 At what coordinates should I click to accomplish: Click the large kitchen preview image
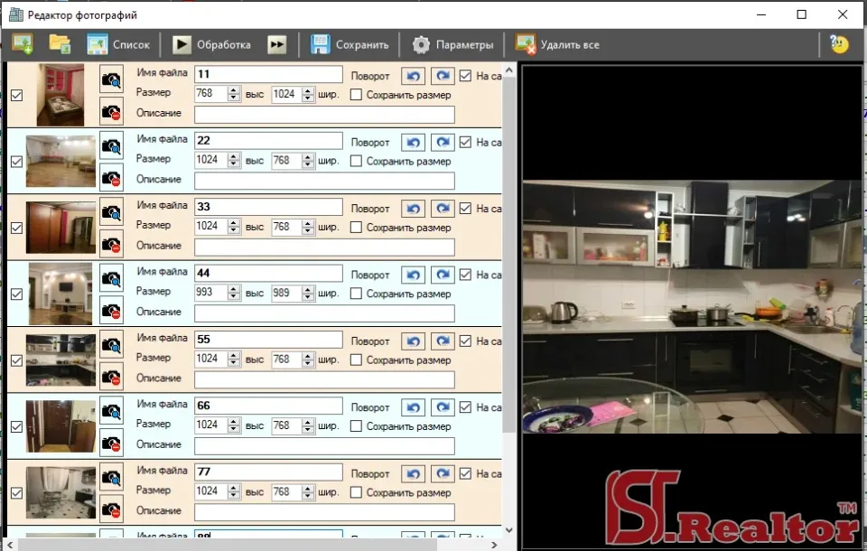point(693,306)
